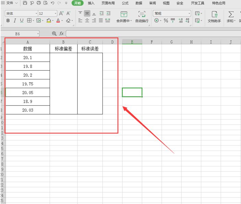Select column header G
The height and width of the screenshot is (204, 241).
tap(172, 42)
